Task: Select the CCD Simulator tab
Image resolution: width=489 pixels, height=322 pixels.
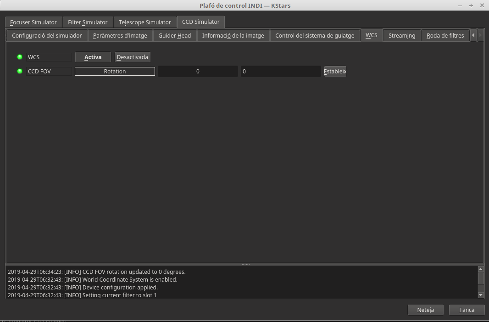Action: tap(200, 22)
